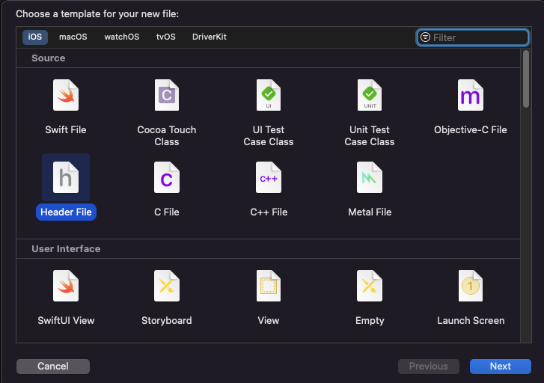
Task: Click the disabled Previous button
Action: point(429,367)
